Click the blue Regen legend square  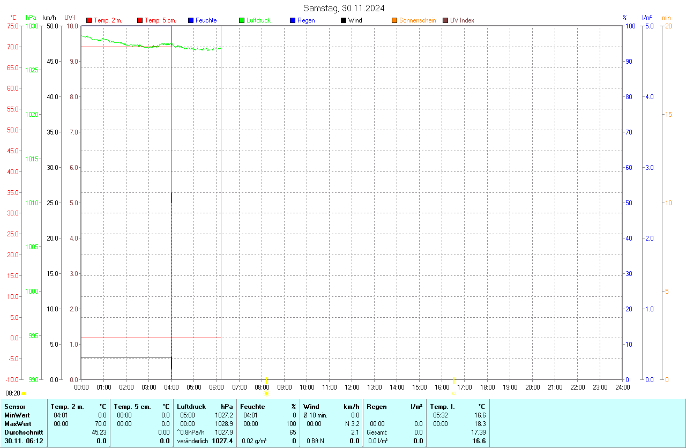(293, 20)
